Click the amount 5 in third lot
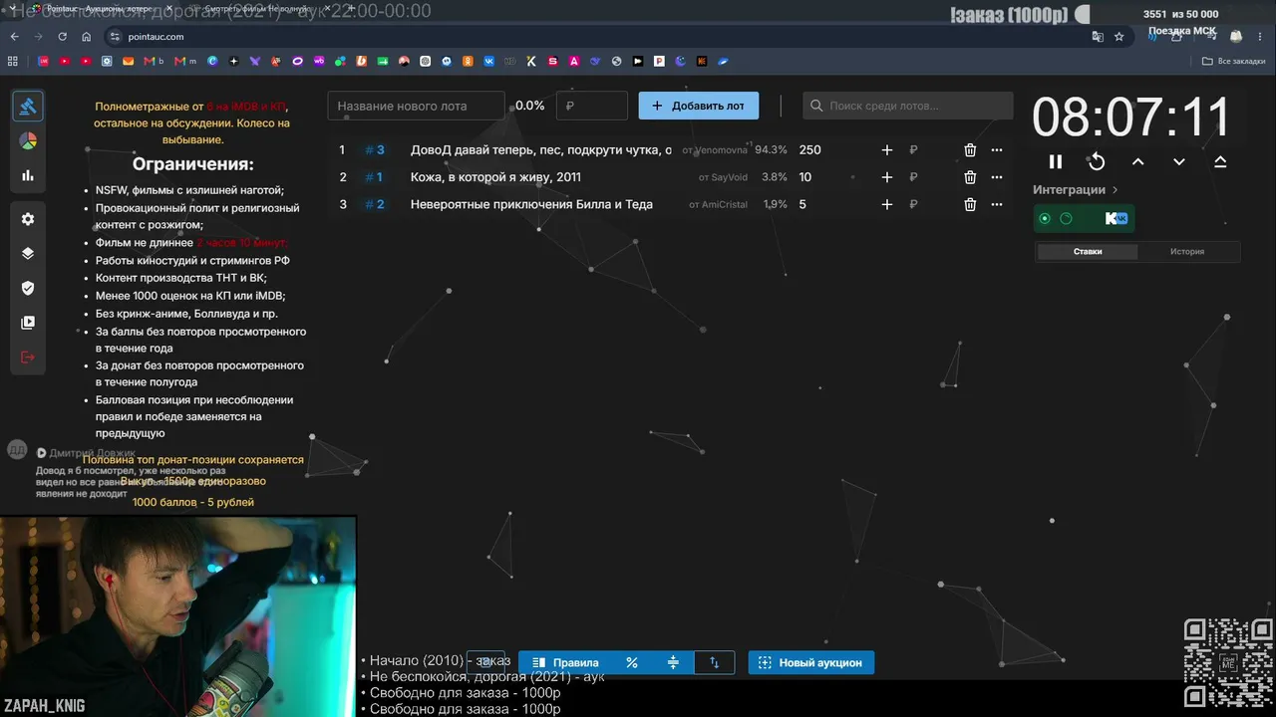1276x717 pixels. click(802, 204)
